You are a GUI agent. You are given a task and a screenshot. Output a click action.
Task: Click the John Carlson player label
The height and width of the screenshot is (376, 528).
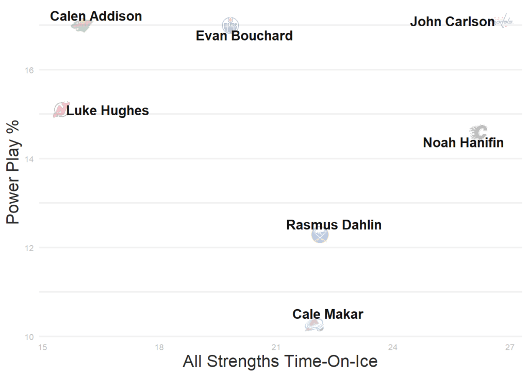coord(452,22)
